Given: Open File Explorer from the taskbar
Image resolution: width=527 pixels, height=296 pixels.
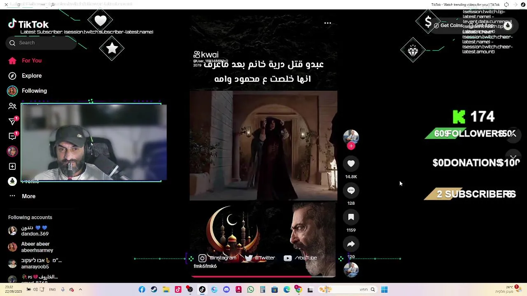Looking at the screenshot, I should pyautogui.click(x=166, y=290).
